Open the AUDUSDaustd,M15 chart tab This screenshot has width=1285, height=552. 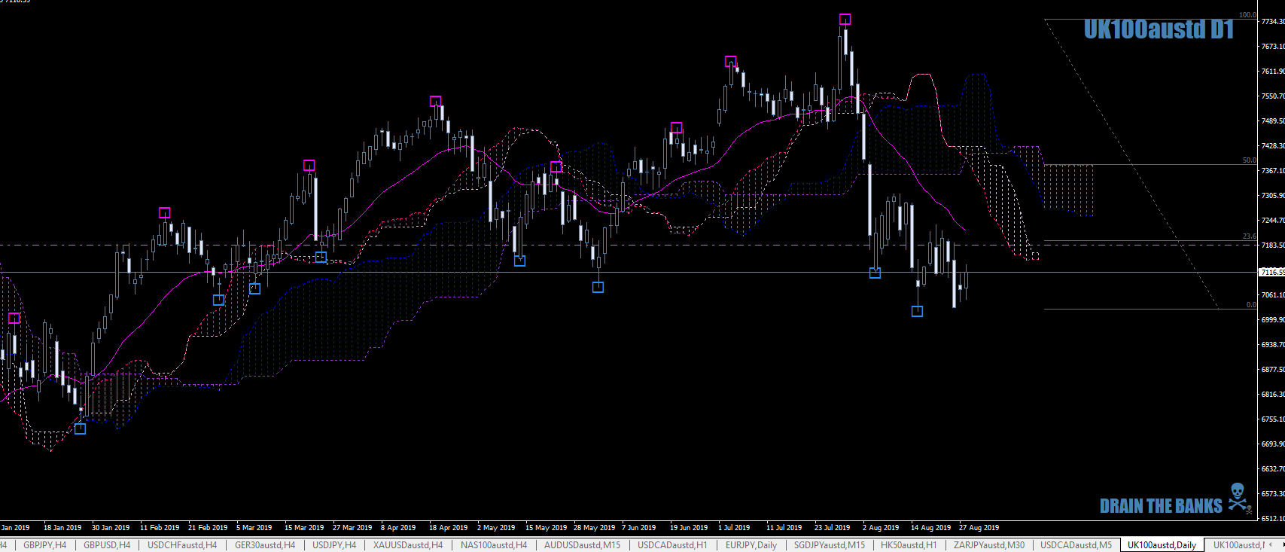583,545
